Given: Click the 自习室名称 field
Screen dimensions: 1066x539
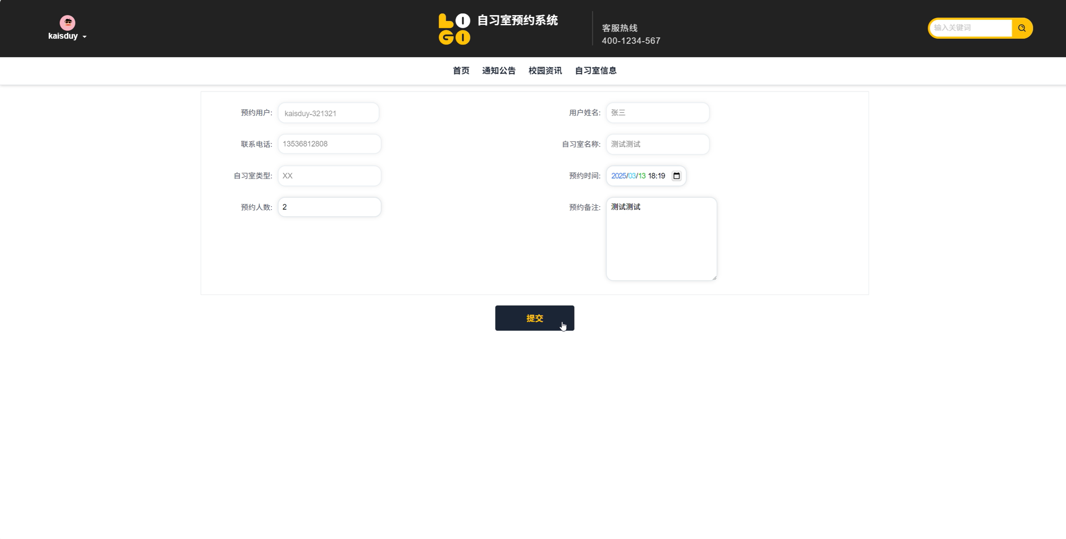Looking at the screenshot, I should coord(657,145).
